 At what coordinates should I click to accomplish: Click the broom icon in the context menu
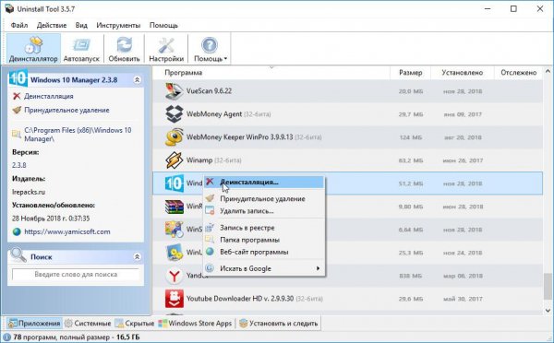tap(210, 198)
